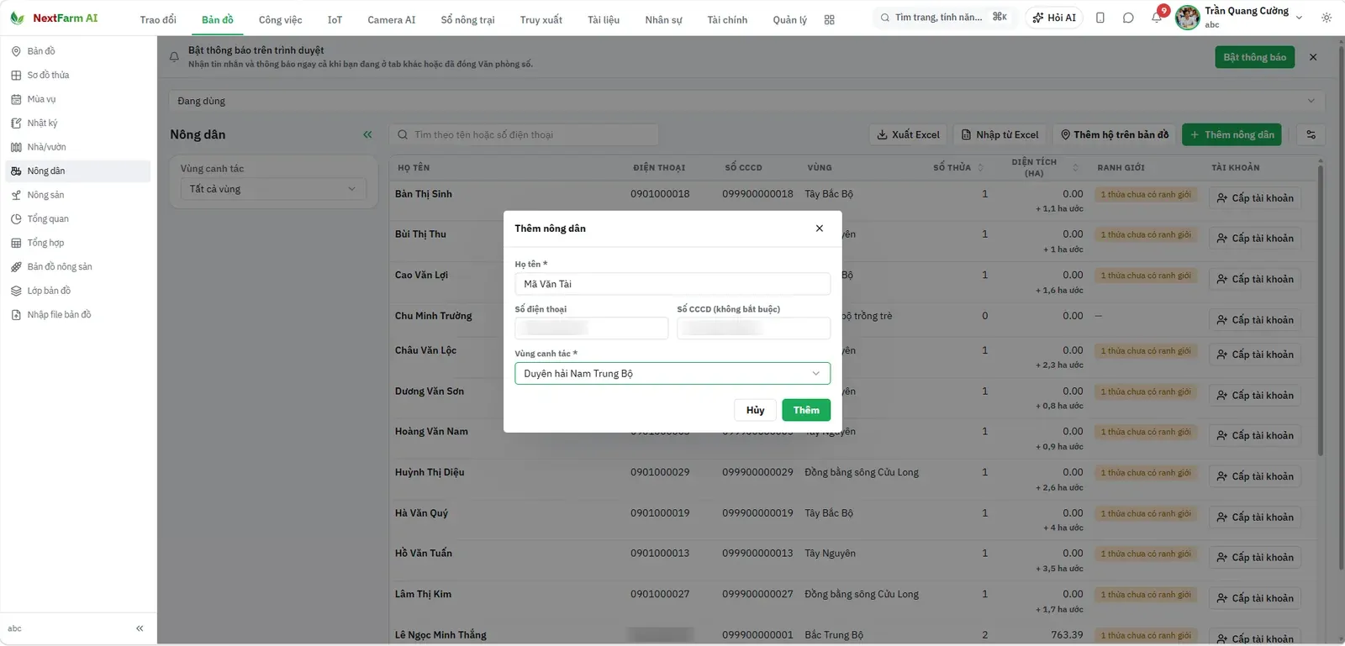The height and width of the screenshot is (646, 1345).
Task: Click the Trần Quang Cường avatar picture
Action: point(1188,18)
